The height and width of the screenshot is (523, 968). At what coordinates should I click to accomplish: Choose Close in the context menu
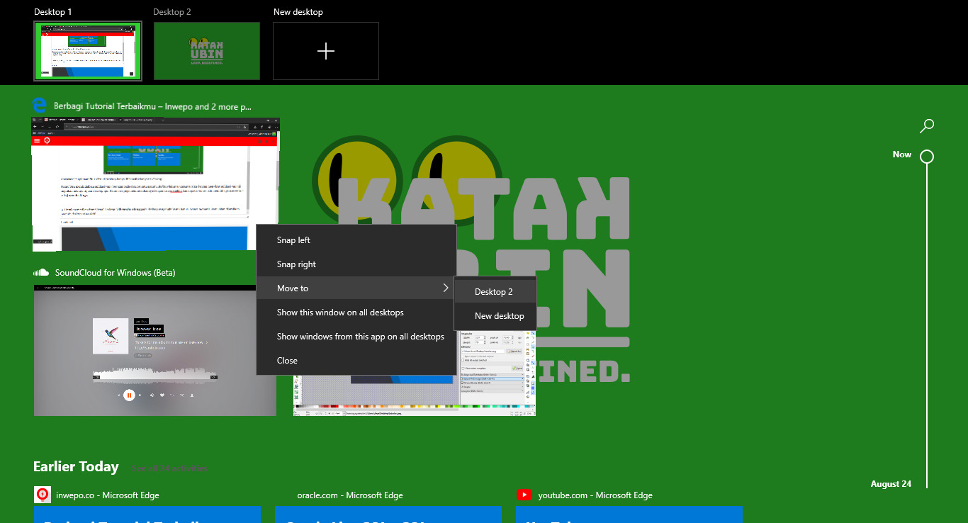[x=356, y=361]
